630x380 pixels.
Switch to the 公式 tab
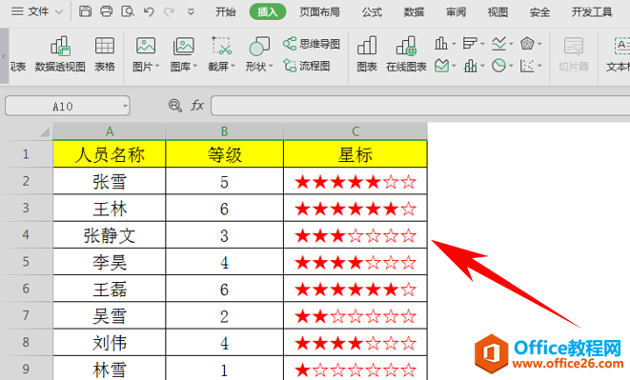click(x=372, y=12)
